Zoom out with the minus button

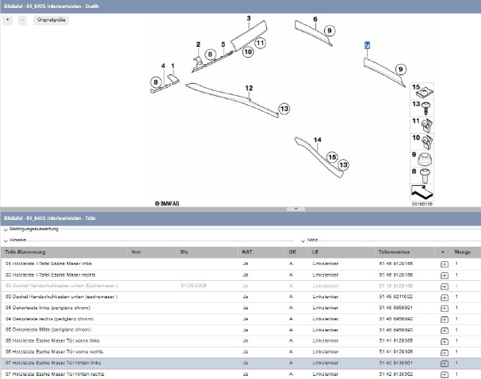click(x=22, y=20)
